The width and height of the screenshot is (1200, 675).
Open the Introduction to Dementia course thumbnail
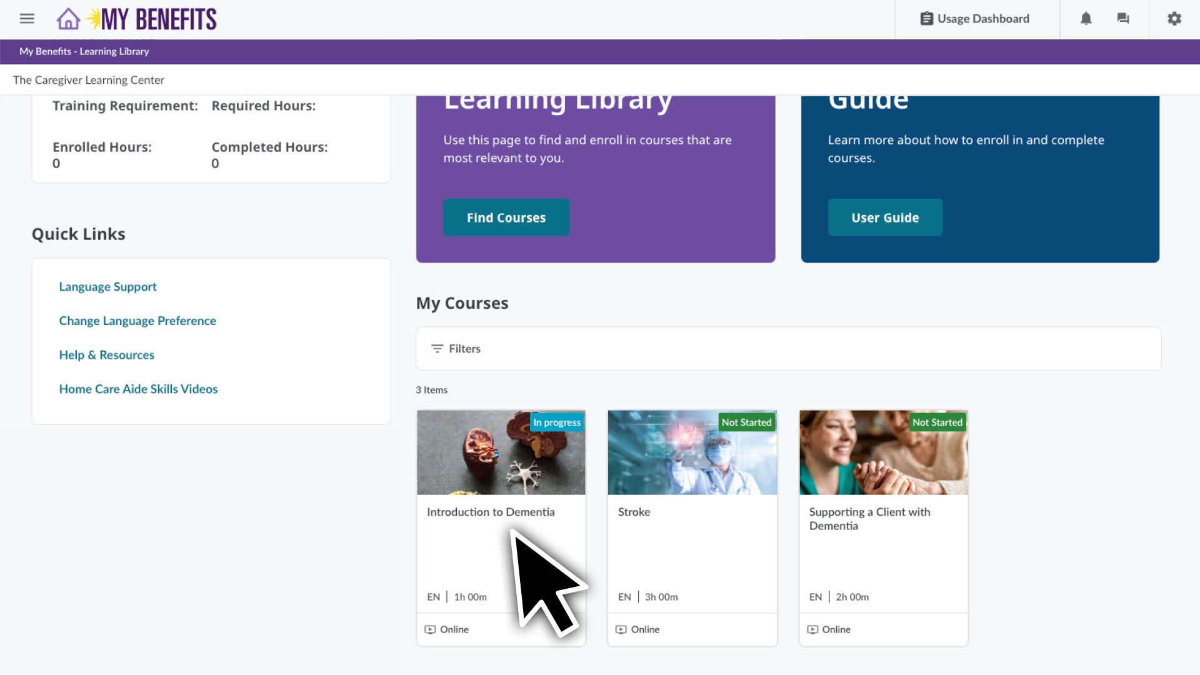pyautogui.click(x=501, y=452)
